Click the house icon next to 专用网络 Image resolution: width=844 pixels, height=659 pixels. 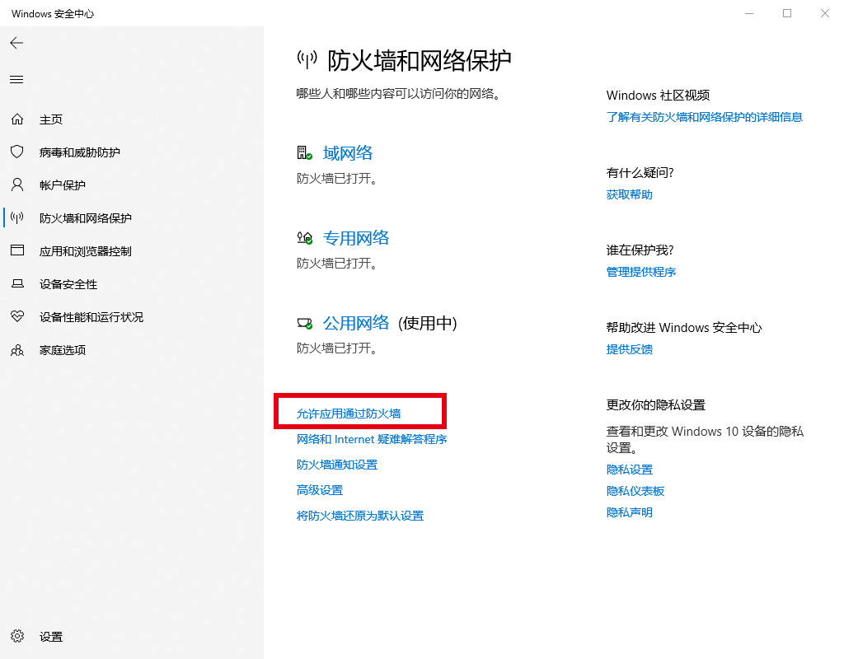tap(305, 238)
